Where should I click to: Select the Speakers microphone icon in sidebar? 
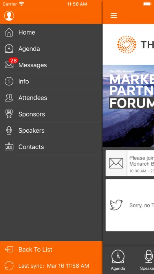(x=9, y=131)
